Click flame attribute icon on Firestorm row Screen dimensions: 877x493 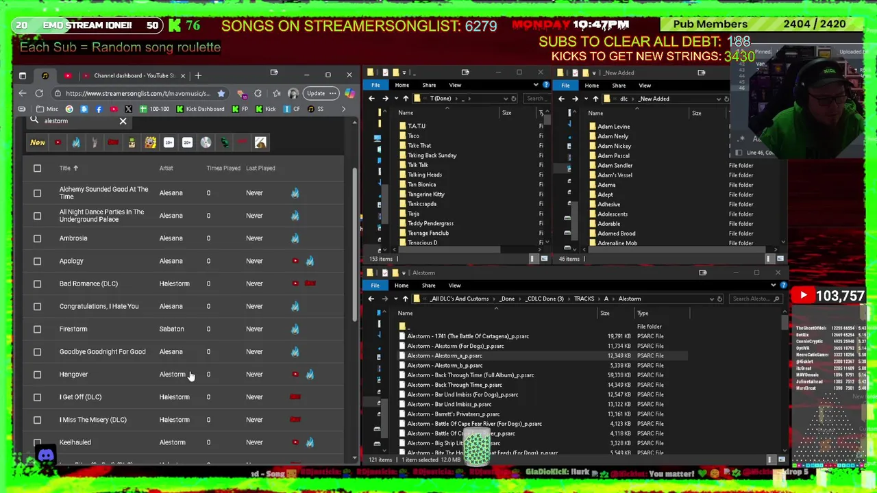coord(295,329)
